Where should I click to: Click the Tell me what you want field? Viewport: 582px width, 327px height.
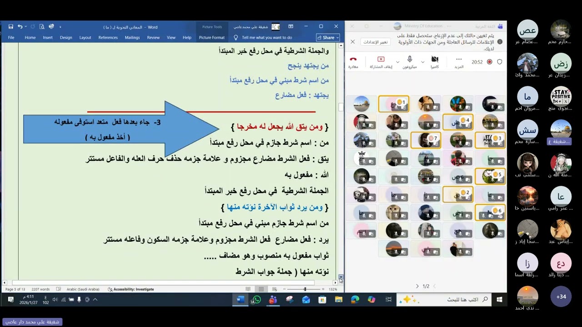[x=267, y=38]
